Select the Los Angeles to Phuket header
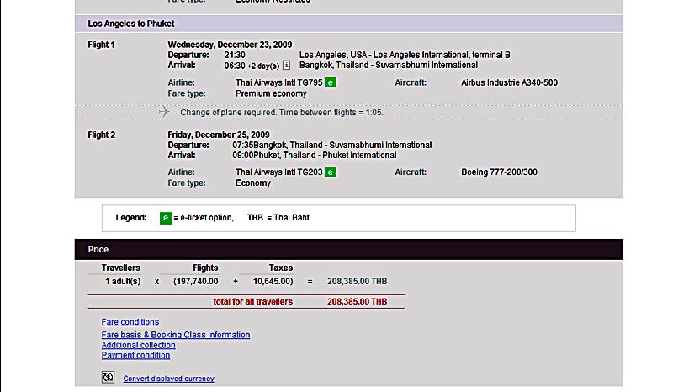 coord(348,24)
